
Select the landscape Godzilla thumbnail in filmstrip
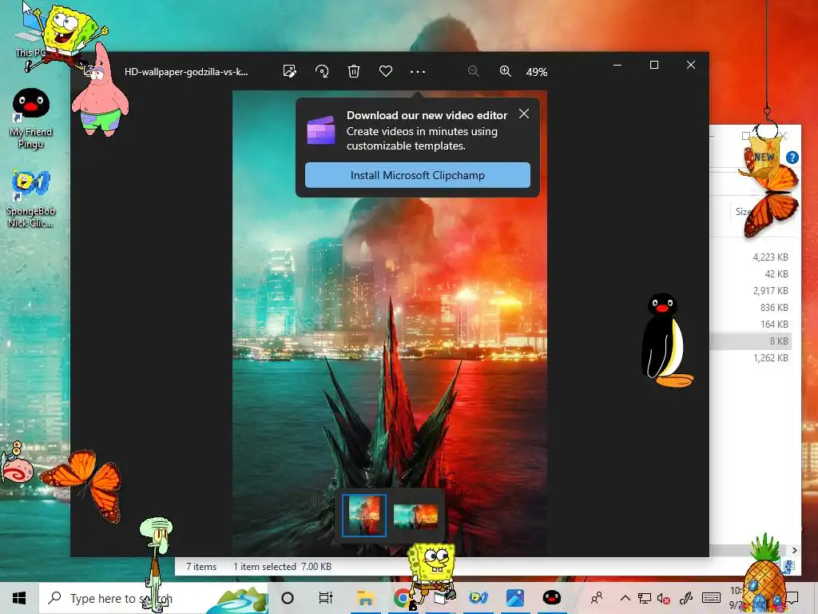click(x=415, y=516)
